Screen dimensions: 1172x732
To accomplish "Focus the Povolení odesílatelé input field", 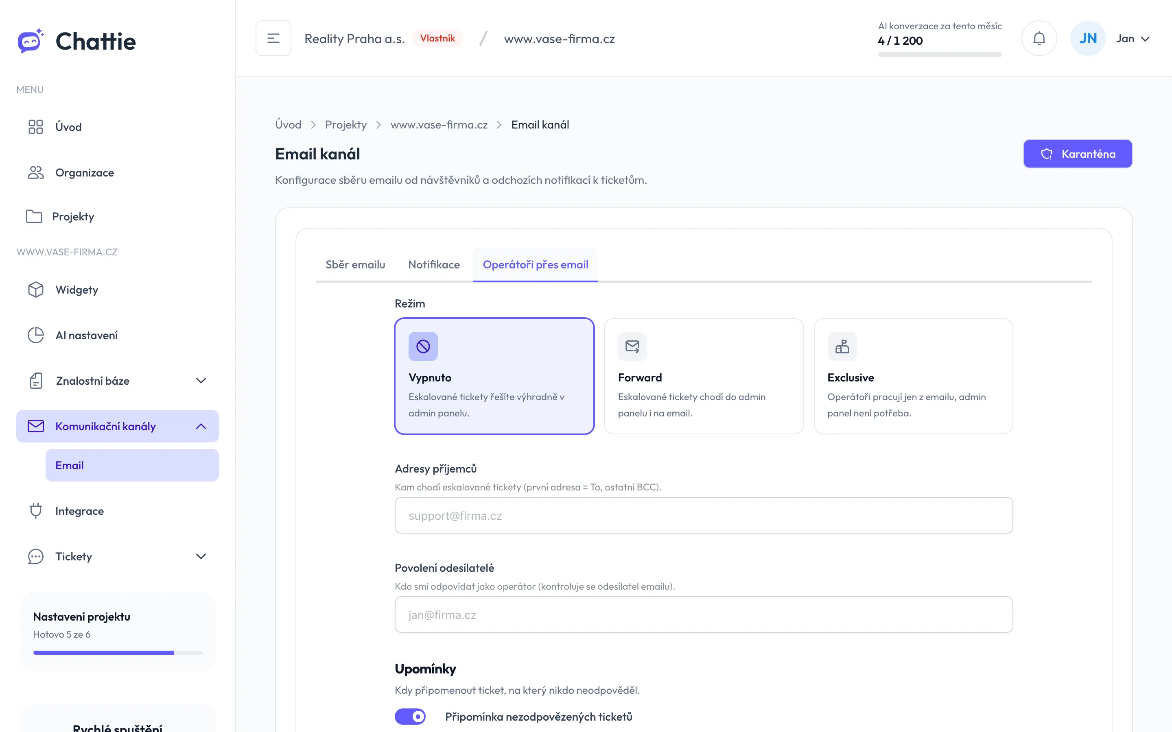I will coord(704,614).
